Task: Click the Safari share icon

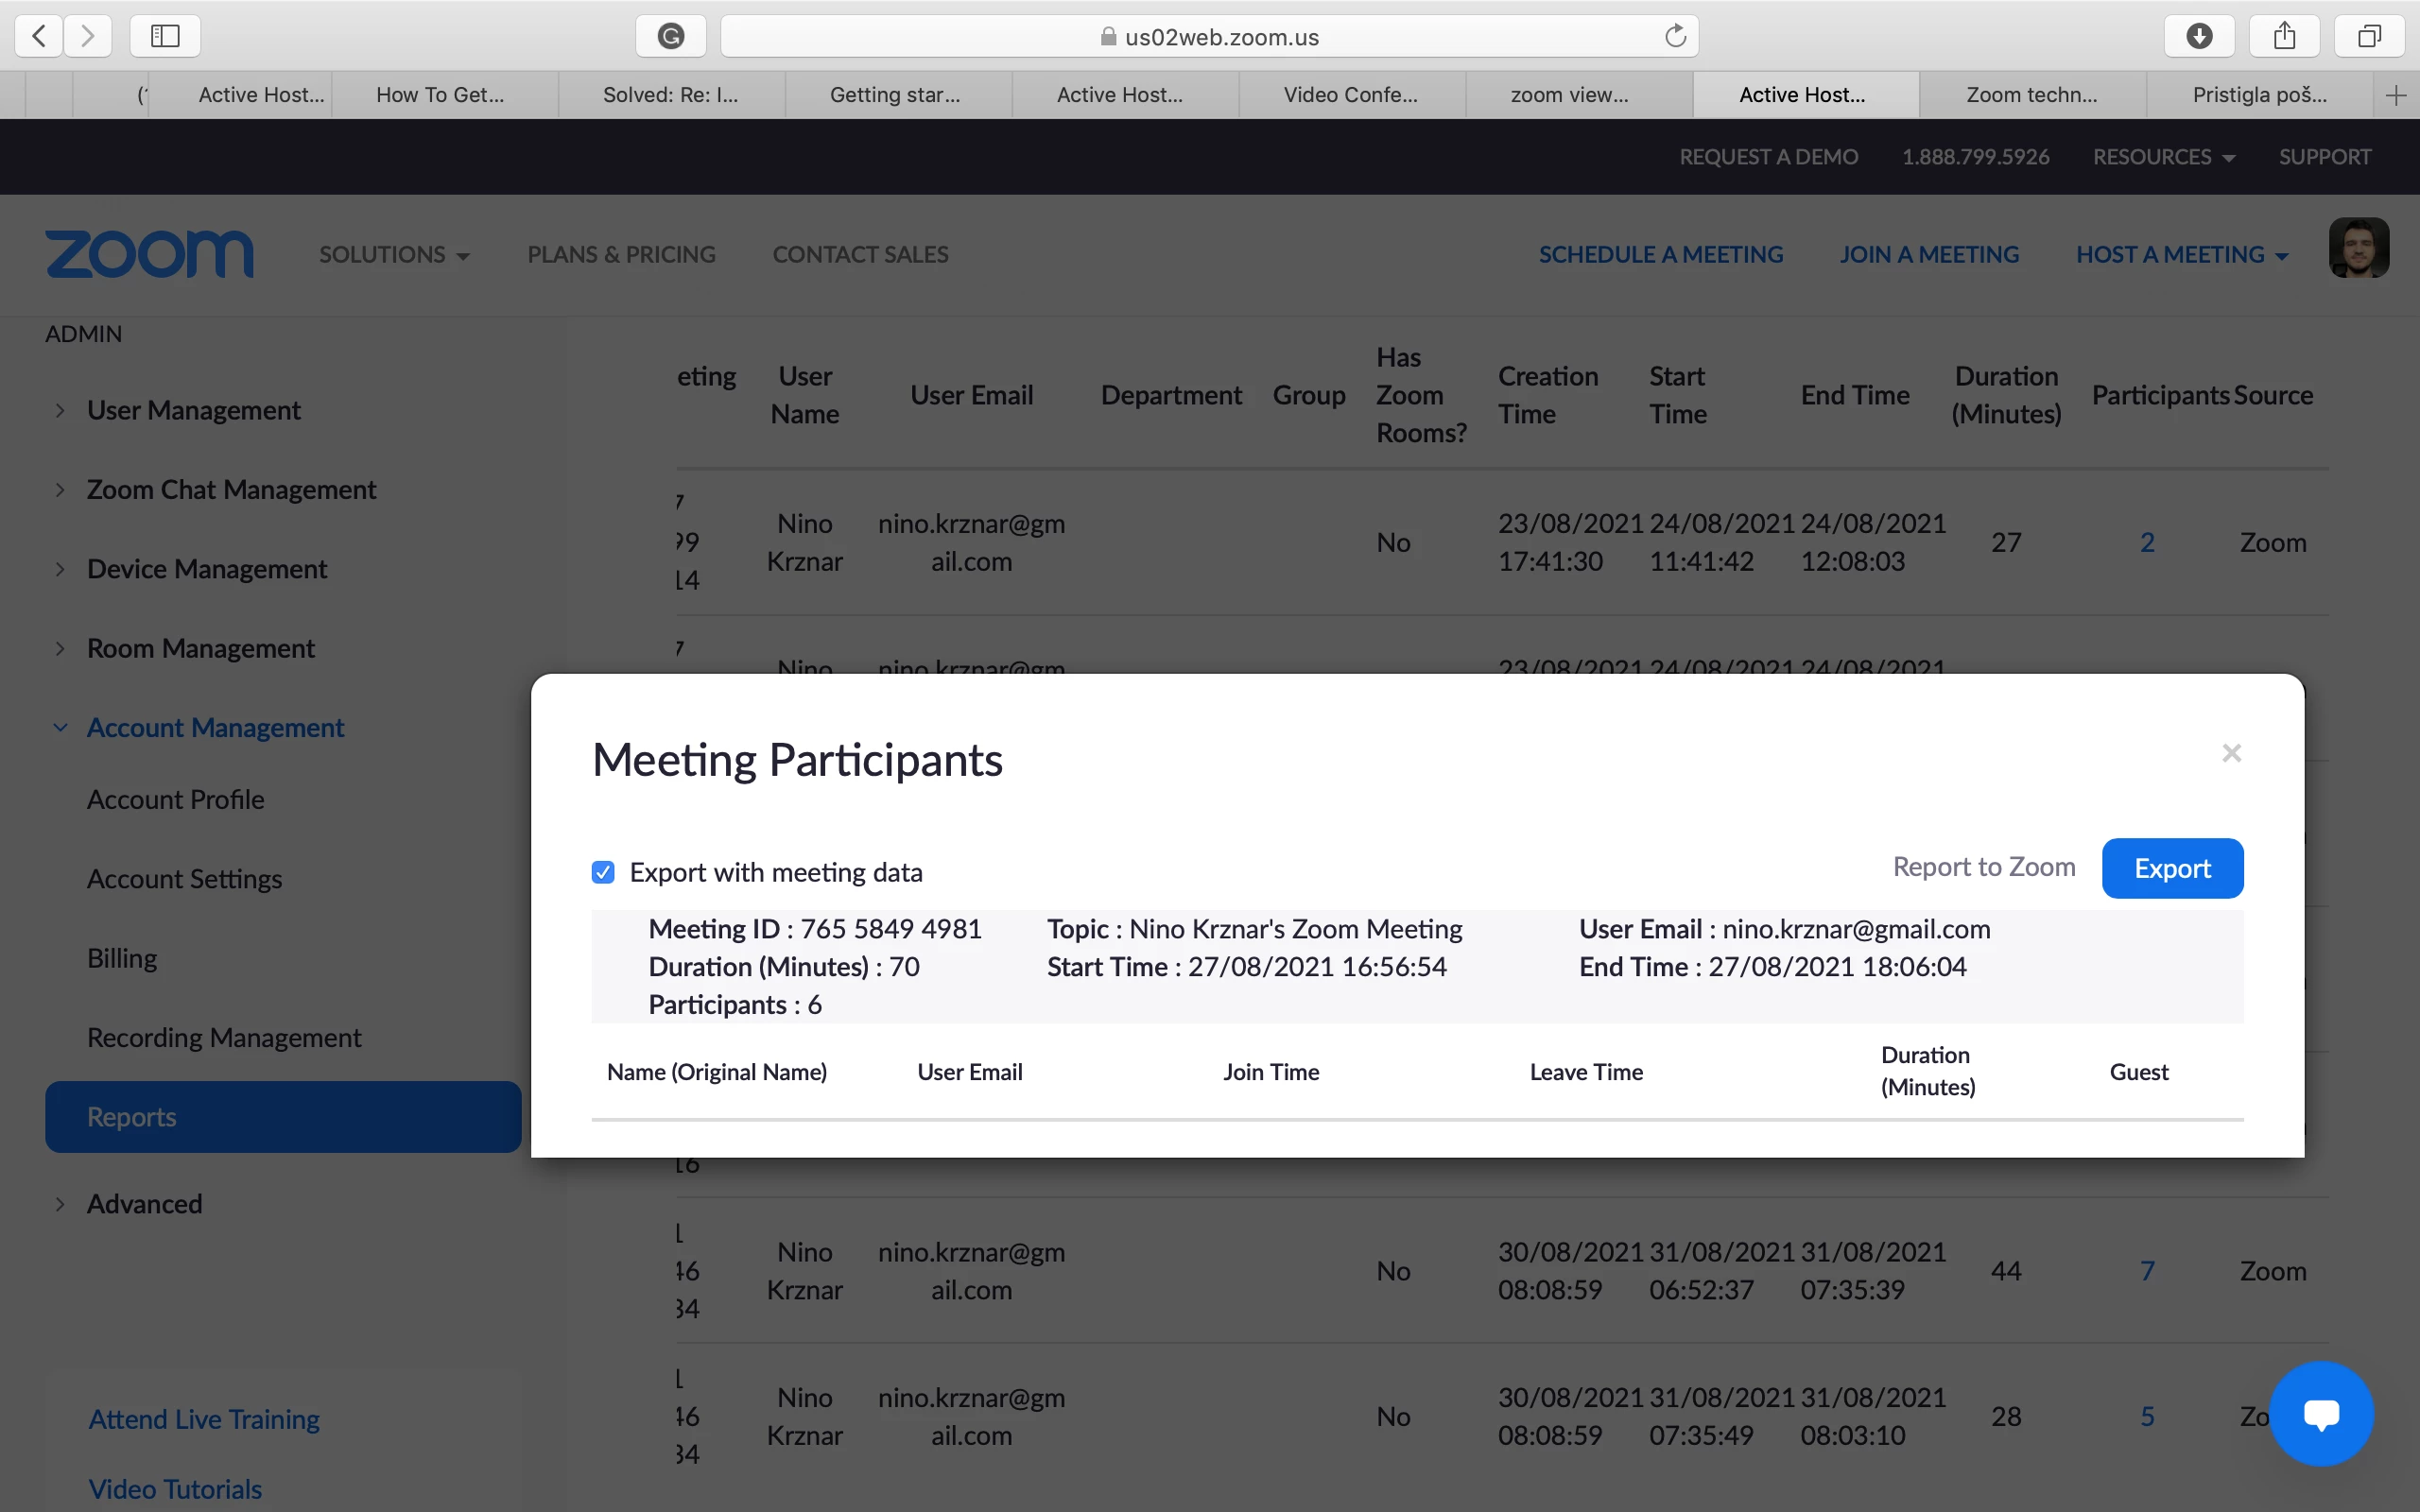Action: coord(2284,36)
